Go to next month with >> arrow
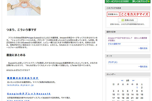The height and width of the screenshot is (101, 152). tap(133, 81)
